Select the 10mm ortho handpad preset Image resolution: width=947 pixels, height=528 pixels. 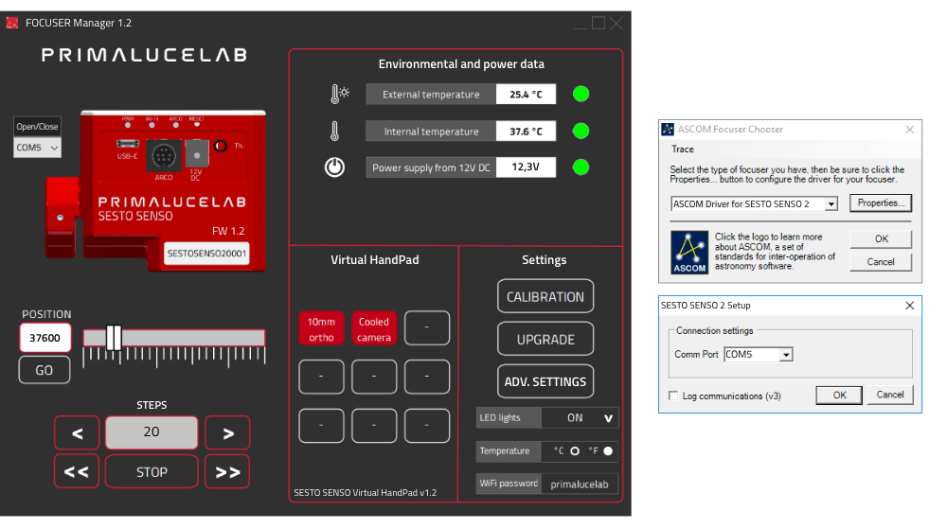coord(321,328)
